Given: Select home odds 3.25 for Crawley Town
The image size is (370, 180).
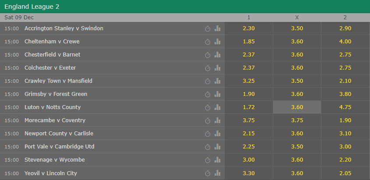Looking at the screenshot, I should 249,81.
